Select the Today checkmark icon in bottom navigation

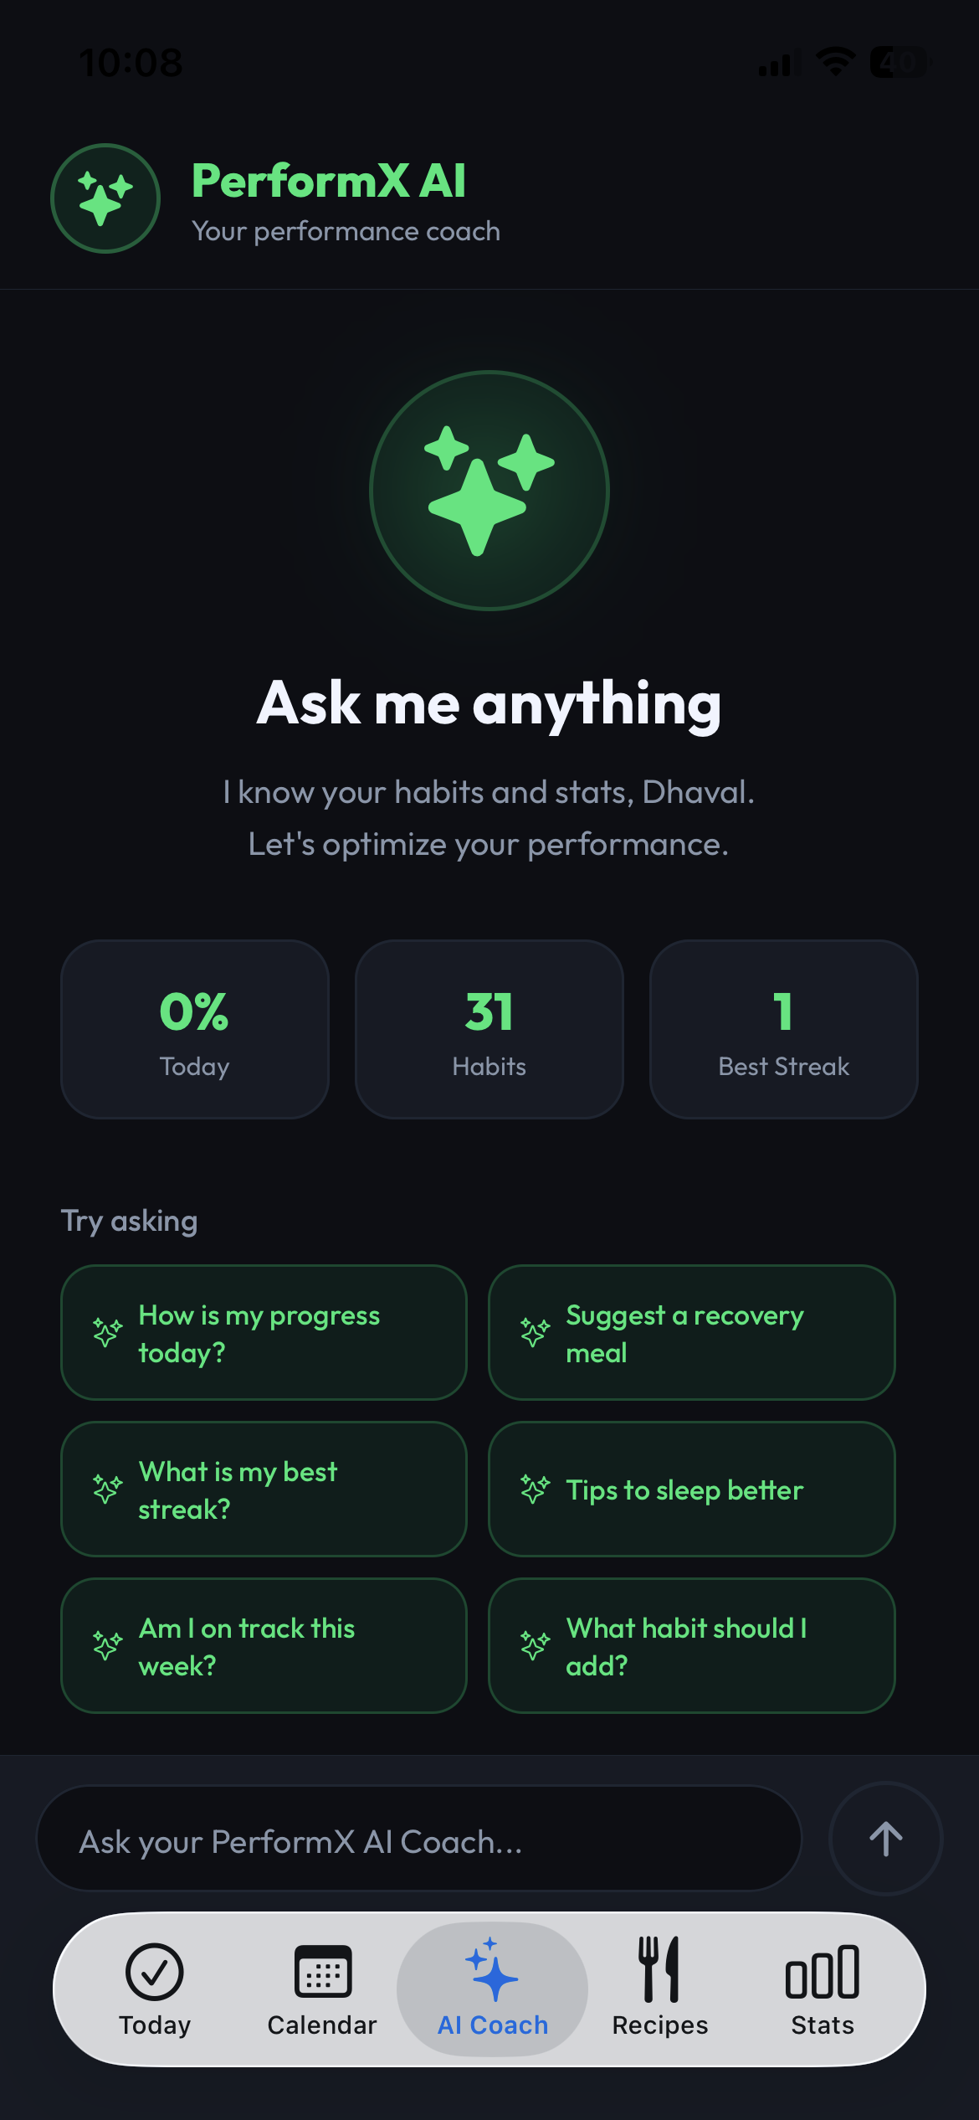154,1972
